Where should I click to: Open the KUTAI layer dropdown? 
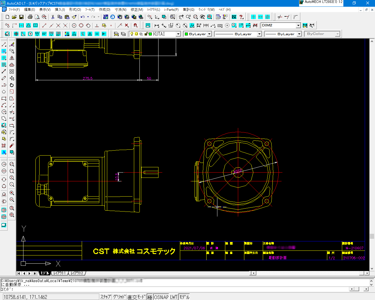click(x=178, y=34)
